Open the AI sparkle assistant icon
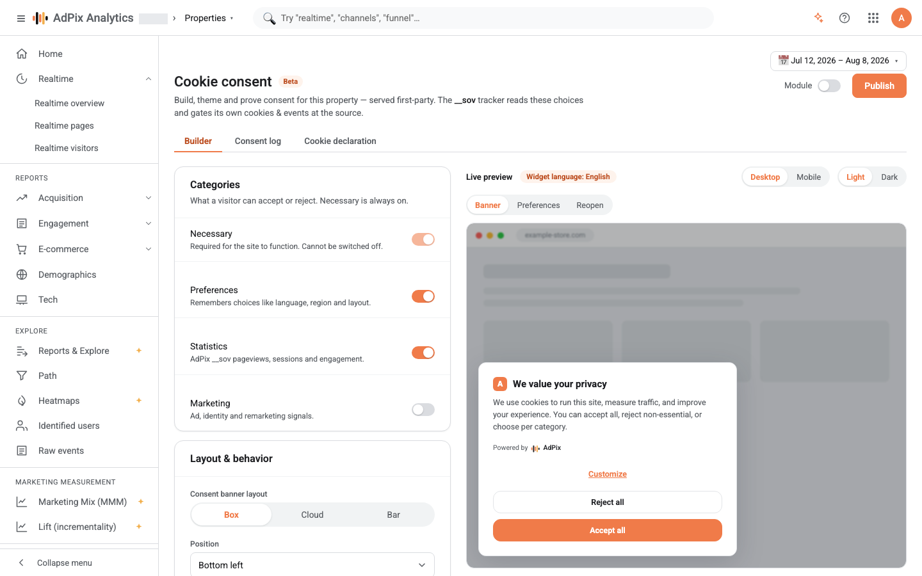The width and height of the screenshot is (922, 576). pos(818,18)
